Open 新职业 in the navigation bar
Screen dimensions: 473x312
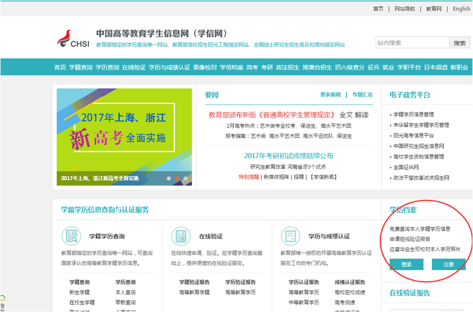coord(459,67)
